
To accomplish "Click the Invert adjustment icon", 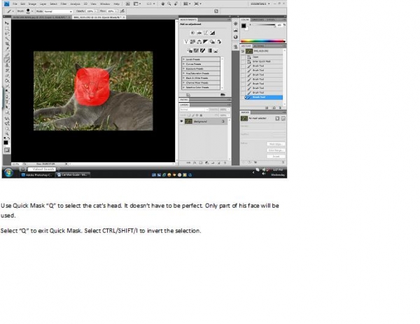I will (190, 50).
